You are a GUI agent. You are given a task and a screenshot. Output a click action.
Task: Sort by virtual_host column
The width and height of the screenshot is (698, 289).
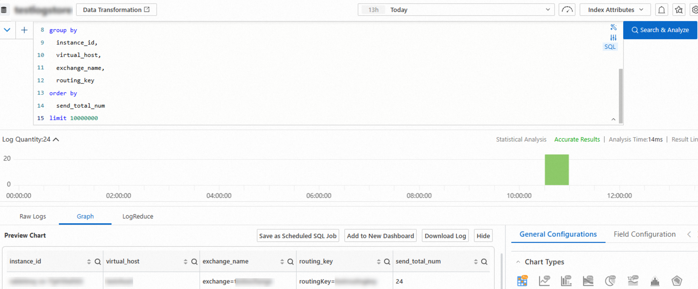pyautogui.click(x=185, y=262)
